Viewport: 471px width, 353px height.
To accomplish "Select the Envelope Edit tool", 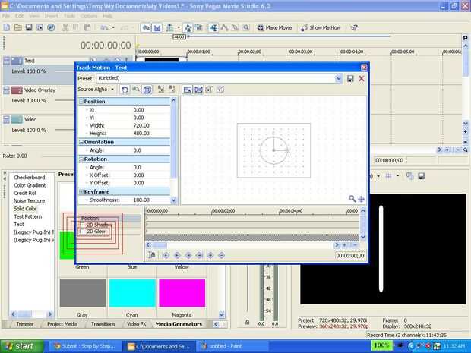I will tap(224, 27).
